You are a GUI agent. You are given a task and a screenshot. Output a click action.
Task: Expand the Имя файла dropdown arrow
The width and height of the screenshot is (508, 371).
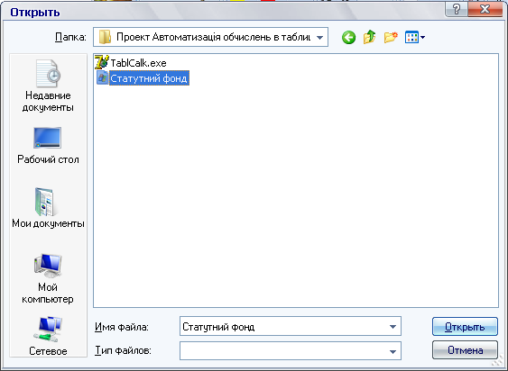point(393,327)
